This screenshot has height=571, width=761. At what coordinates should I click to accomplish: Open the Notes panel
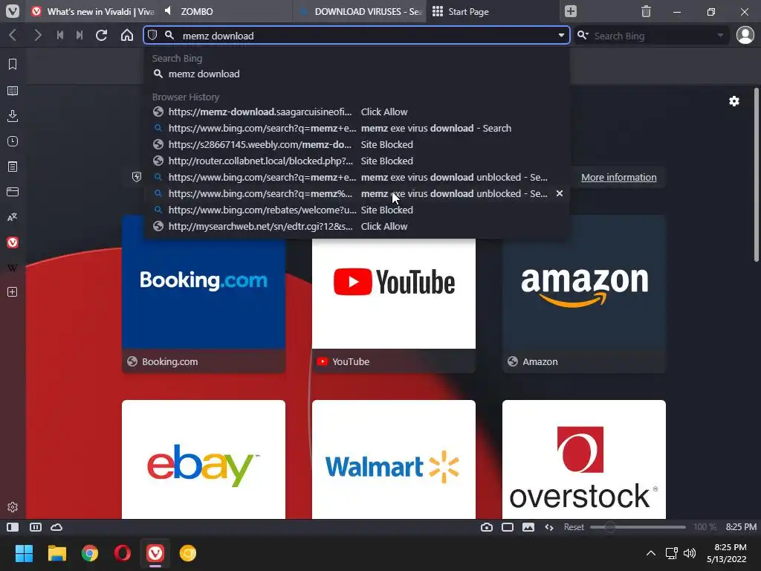point(13,167)
